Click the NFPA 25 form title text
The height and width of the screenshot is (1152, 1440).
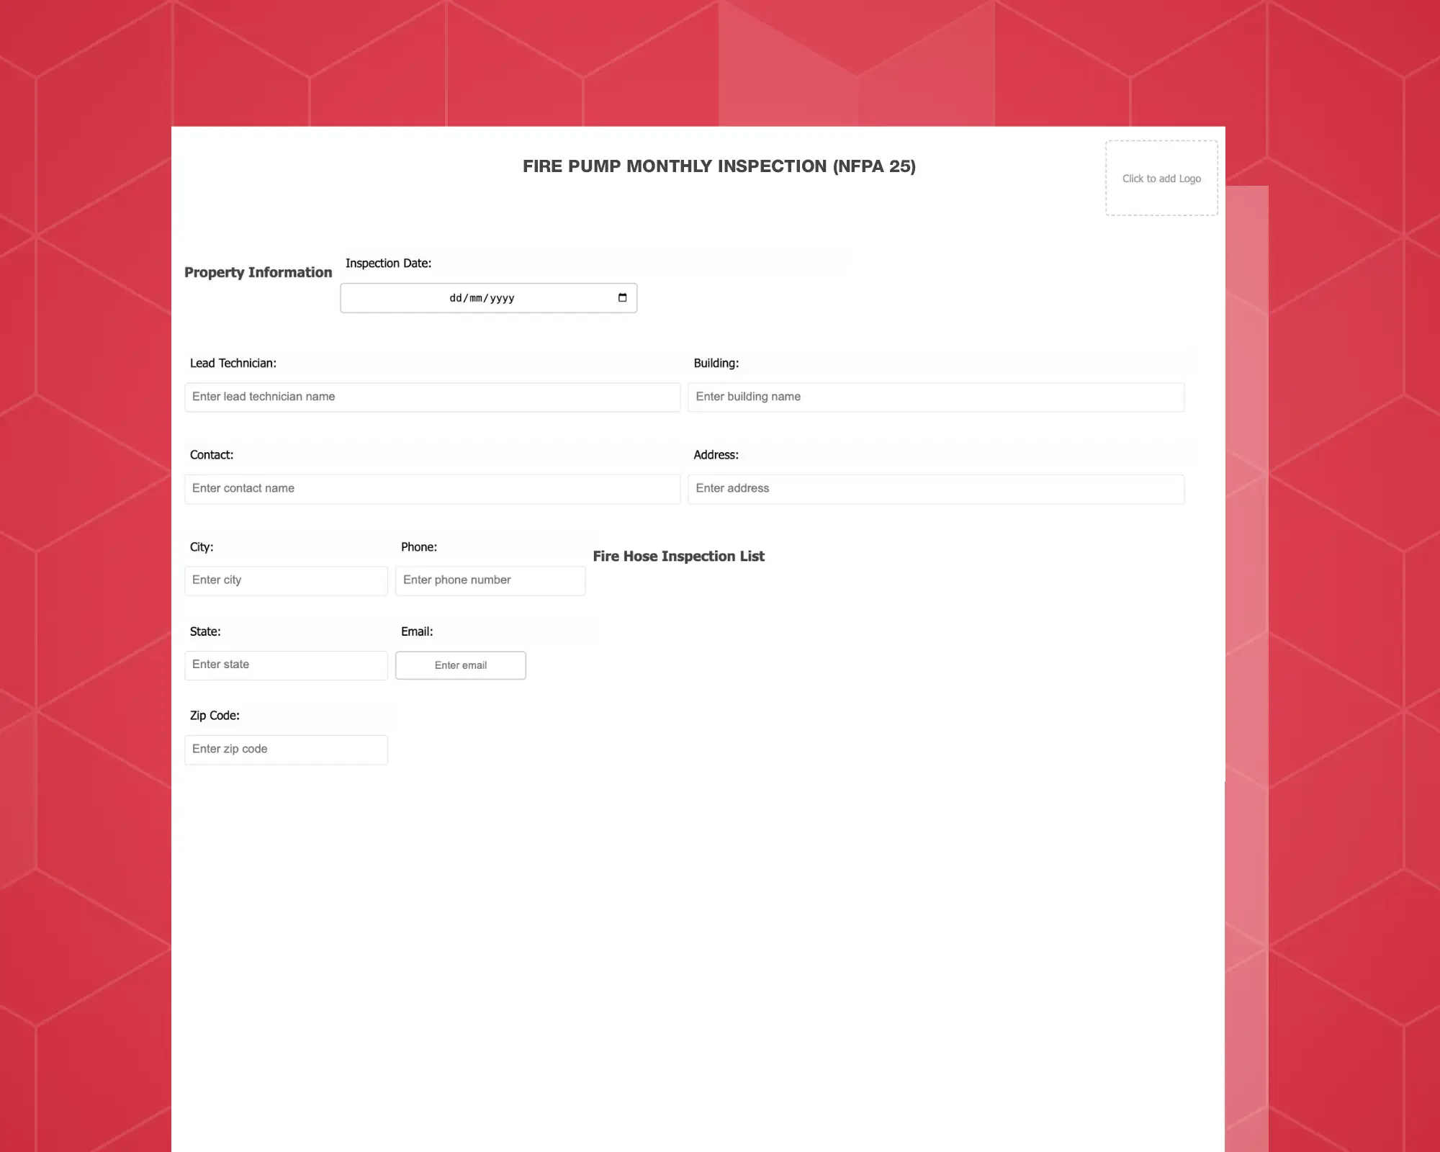[x=719, y=166]
